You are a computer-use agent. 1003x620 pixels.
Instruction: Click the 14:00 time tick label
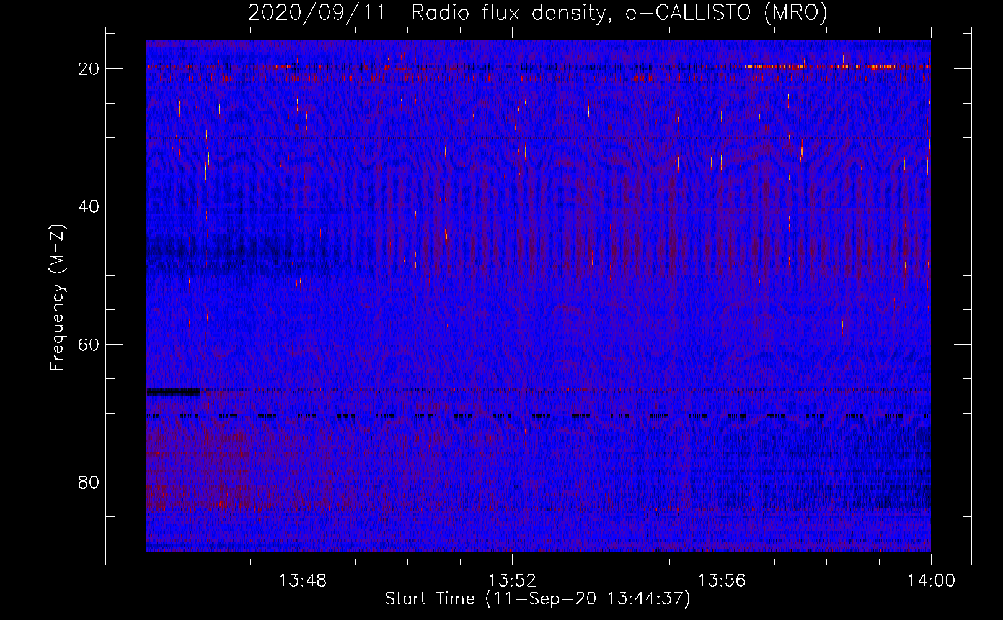[931, 581]
